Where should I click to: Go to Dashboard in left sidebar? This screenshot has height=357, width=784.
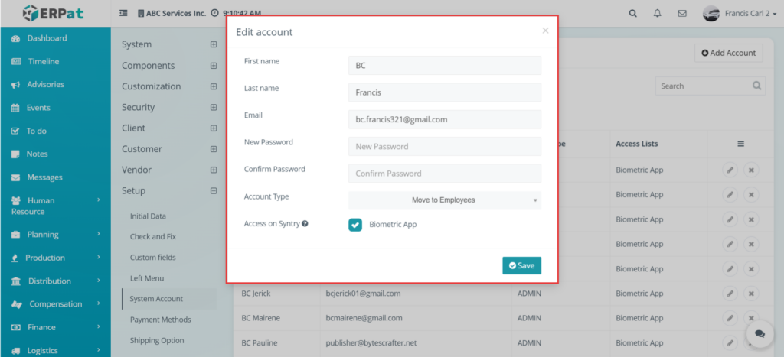click(47, 38)
